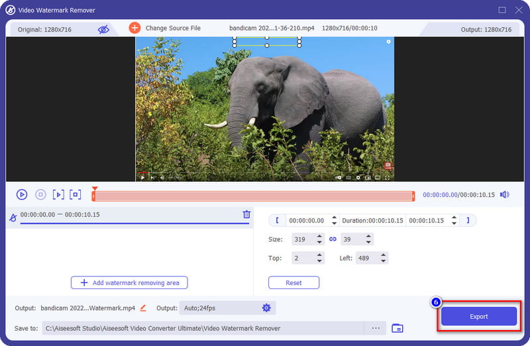The width and height of the screenshot is (530, 346).
Task: Delete the watermark area with trash icon
Action: [246, 214]
